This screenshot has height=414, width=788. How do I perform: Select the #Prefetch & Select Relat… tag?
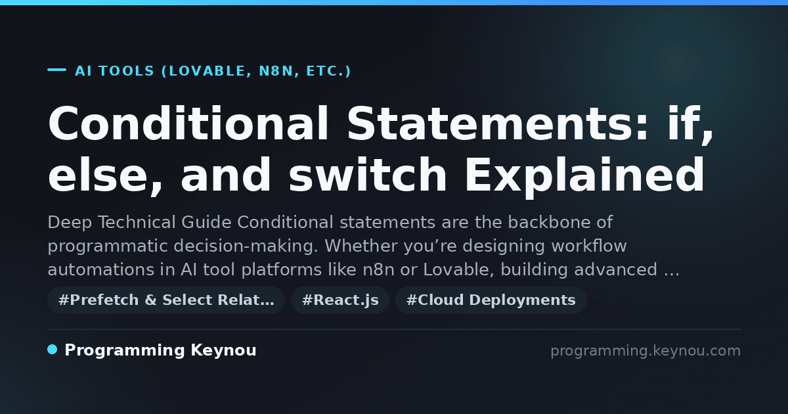click(166, 300)
